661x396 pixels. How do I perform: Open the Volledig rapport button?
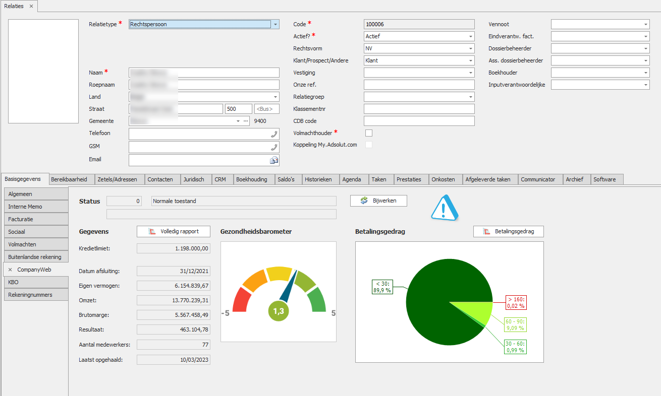click(174, 231)
